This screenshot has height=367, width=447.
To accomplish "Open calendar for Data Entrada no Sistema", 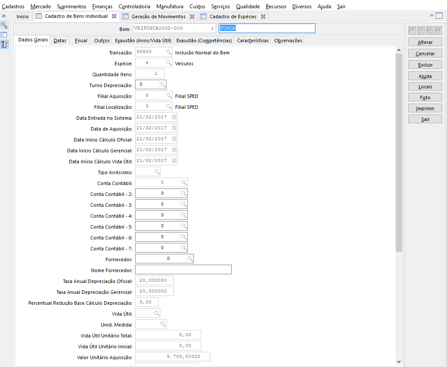I will point(174,117).
